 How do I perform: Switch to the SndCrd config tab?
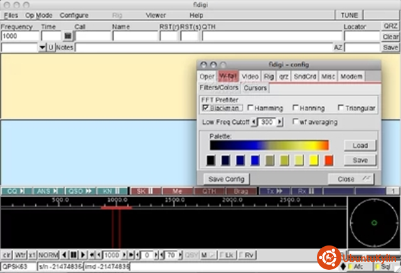(x=305, y=76)
